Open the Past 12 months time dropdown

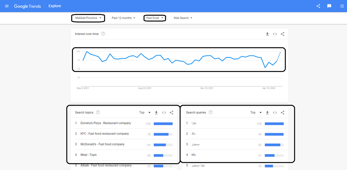point(123,18)
